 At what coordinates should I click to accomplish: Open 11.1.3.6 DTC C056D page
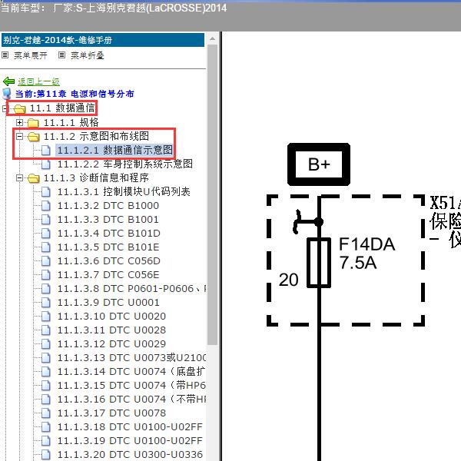pos(109,260)
